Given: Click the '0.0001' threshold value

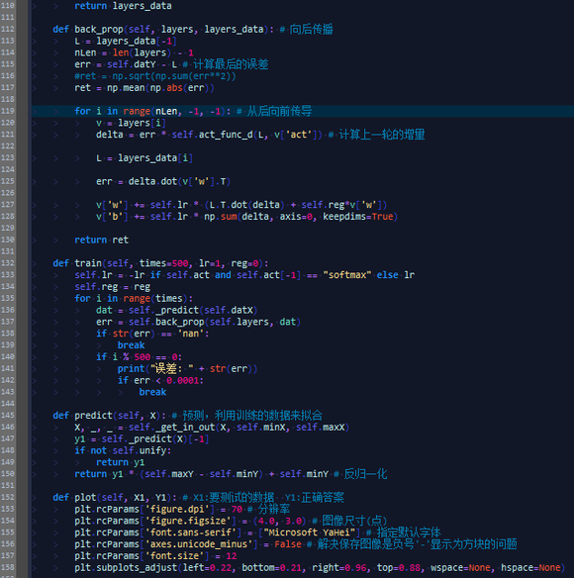Looking at the screenshot, I should click(x=182, y=380).
